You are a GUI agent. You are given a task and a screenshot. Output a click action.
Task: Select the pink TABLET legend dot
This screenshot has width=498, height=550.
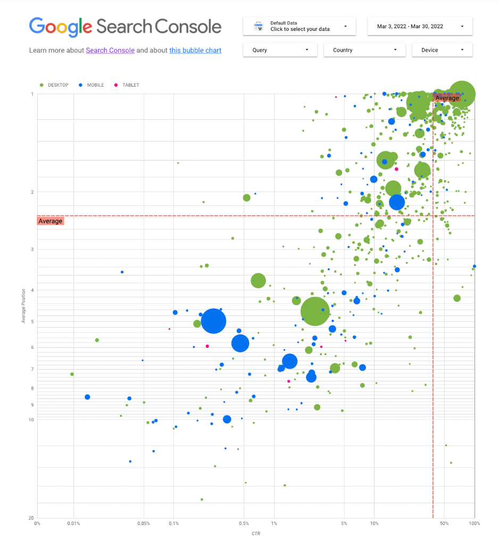tap(116, 85)
